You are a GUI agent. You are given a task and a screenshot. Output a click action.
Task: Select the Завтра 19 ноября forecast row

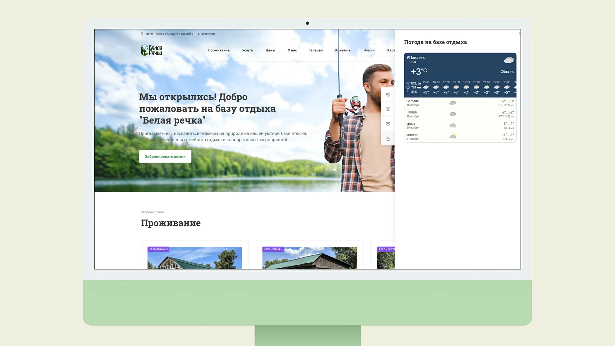click(460, 114)
